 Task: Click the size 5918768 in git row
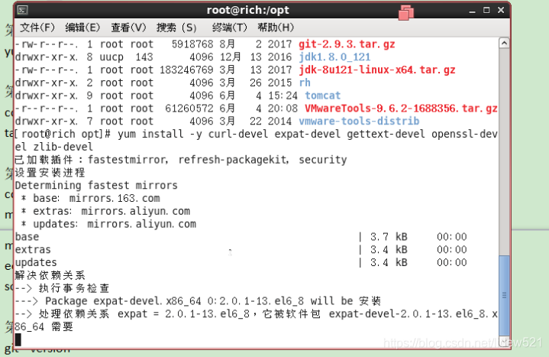click(x=192, y=44)
